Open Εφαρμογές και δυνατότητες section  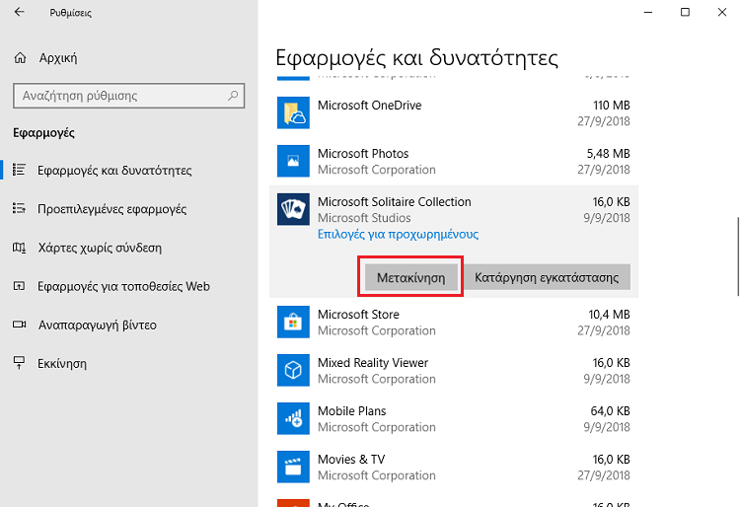(114, 171)
